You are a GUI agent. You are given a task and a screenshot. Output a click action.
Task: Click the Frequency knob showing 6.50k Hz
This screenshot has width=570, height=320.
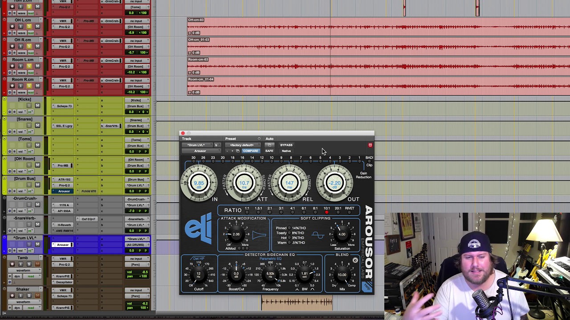point(270,274)
